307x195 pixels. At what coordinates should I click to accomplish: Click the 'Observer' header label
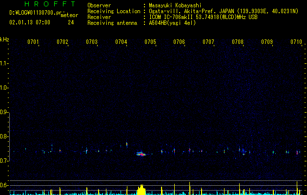99,5
